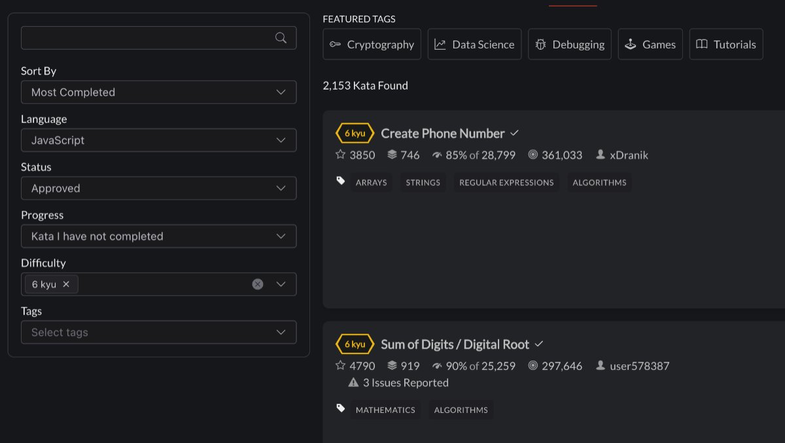Click the 3 Issues Reported warning icon
Image resolution: width=785 pixels, height=443 pixels.
[x=353, y=383]
